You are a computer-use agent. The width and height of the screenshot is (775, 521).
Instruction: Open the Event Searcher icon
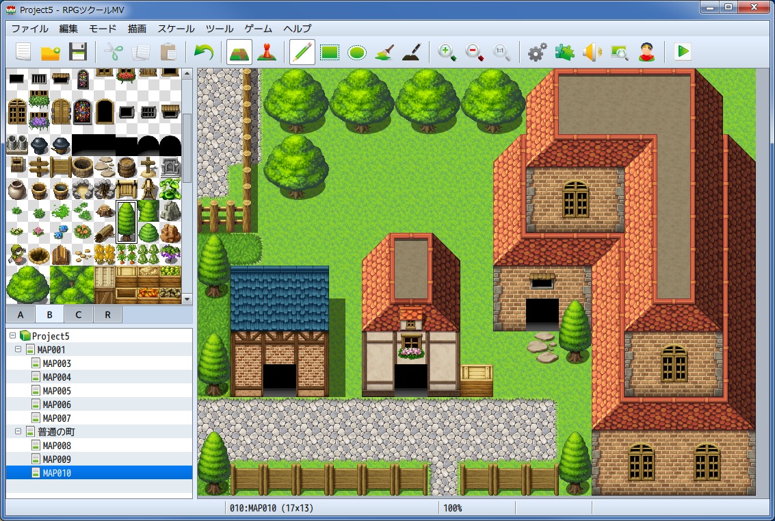619,51
